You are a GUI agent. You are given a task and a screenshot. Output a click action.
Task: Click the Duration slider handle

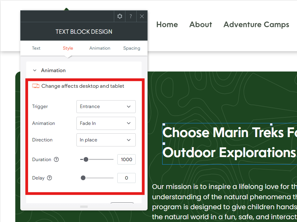(x=86, y=160)
